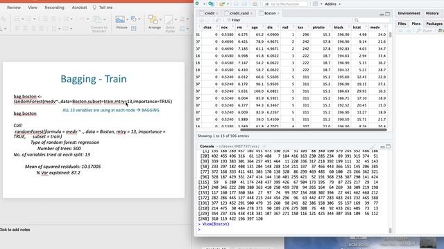Open the Recording ribbon tab
The height and width of the screenshot is (249, 444).
(54, 8)
